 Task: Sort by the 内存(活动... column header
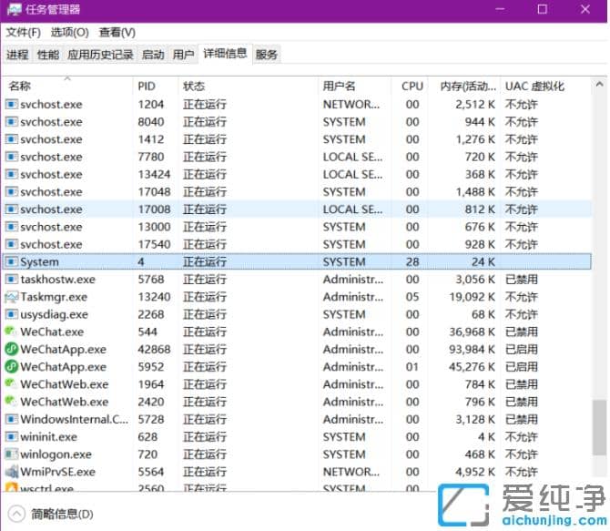[464, 86]
